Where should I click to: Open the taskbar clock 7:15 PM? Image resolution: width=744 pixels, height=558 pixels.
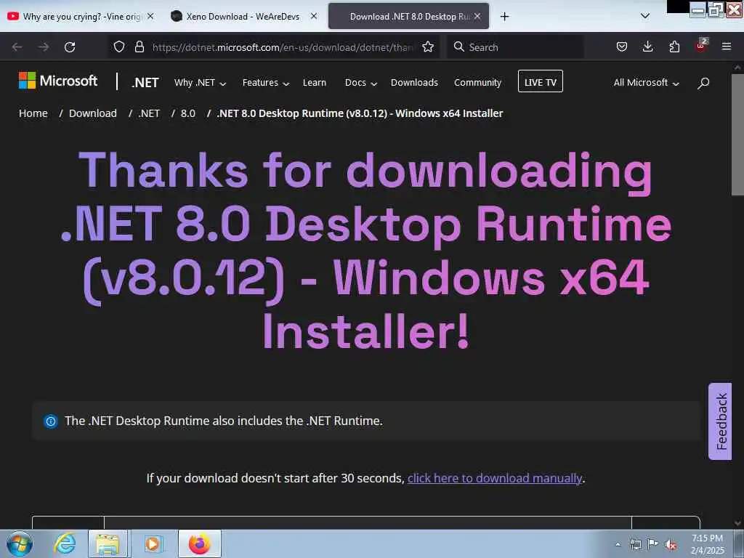point(708,544)
